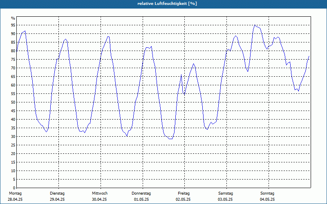Click the date label 29.04.25
327x204 pixels.
click(x=57, y=200)
